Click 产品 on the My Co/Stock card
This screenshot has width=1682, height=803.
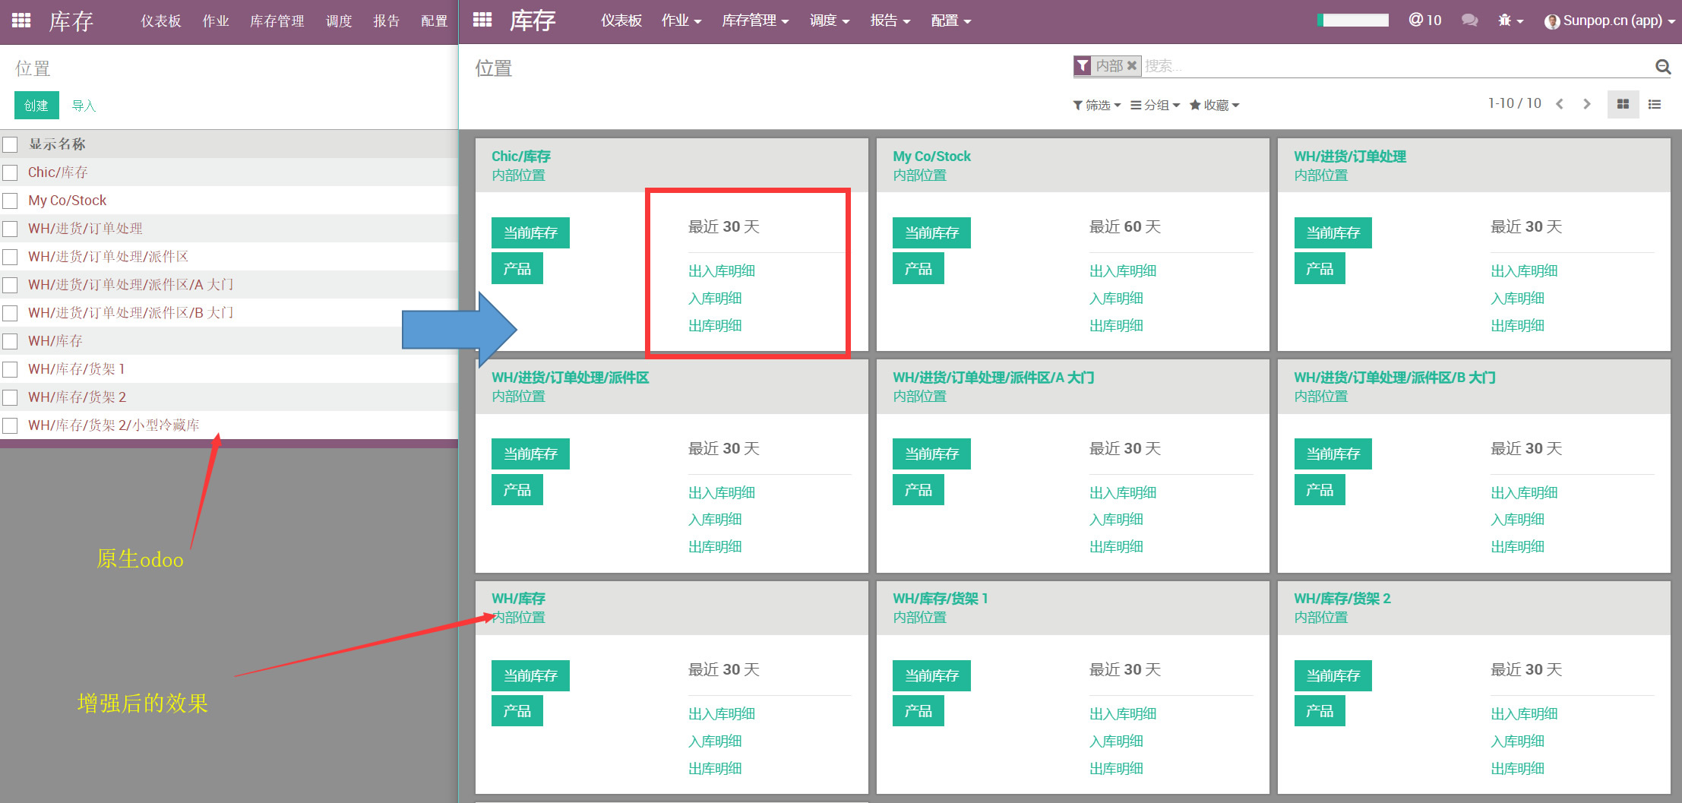tap(918, 268)
